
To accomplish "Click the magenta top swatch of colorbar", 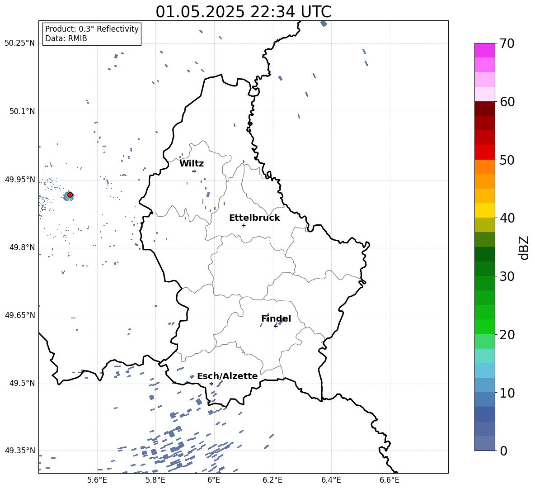I will point(485,51).
